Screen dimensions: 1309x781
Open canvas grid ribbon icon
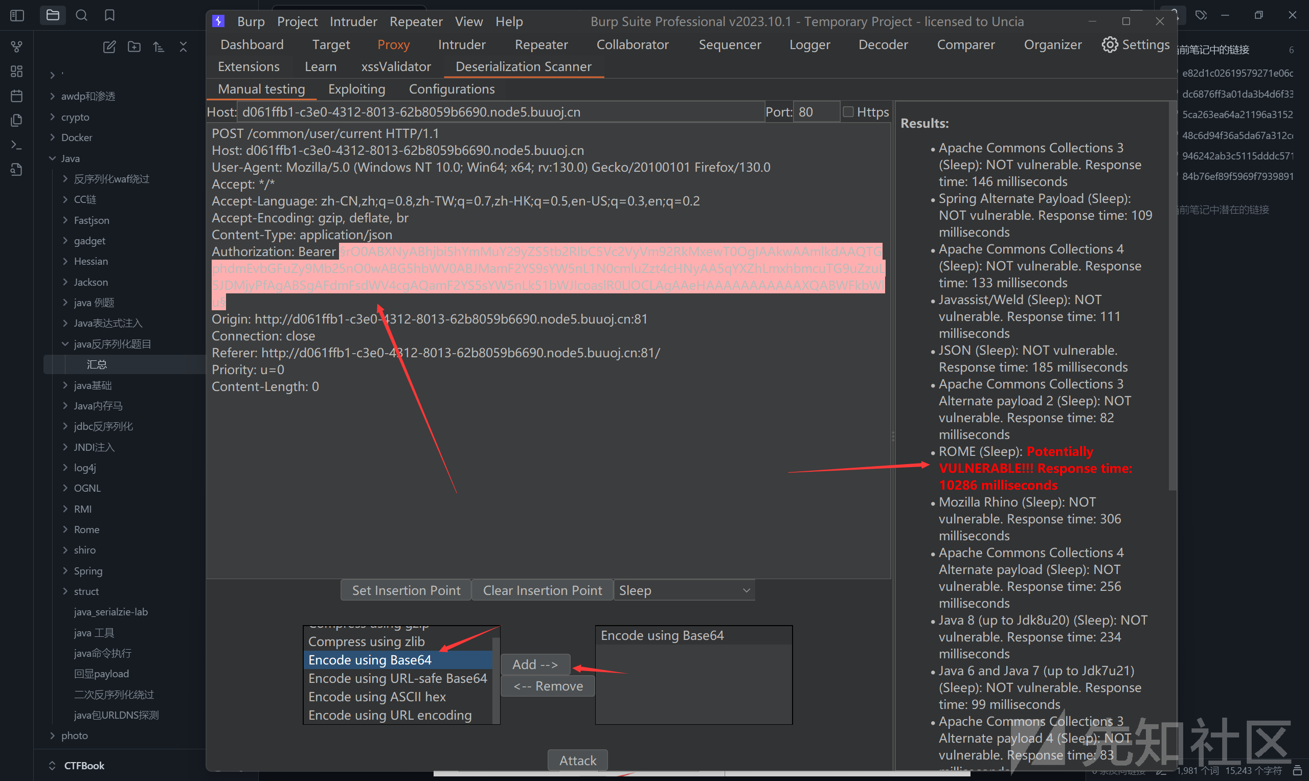17,71
